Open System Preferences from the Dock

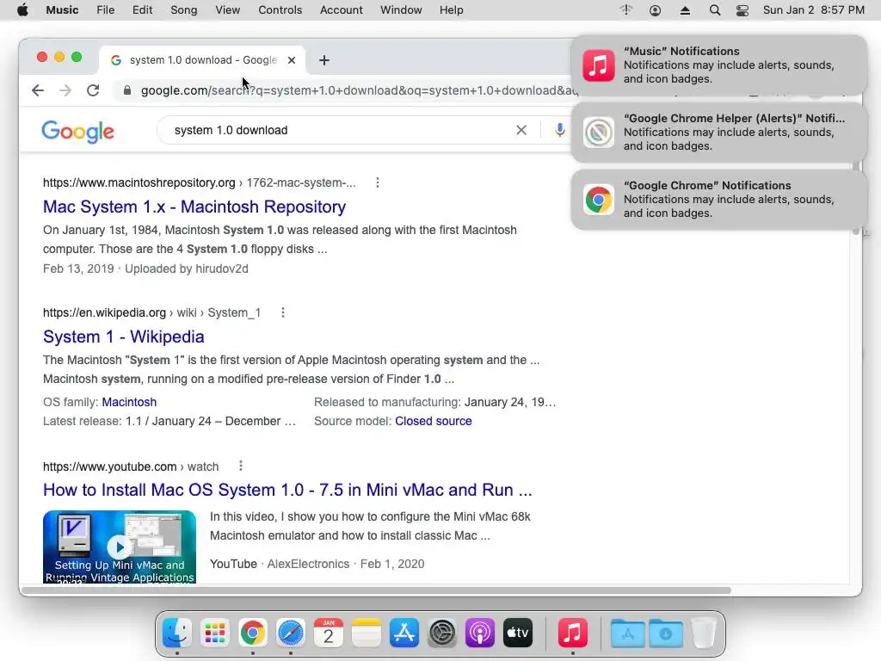point(442,633)
